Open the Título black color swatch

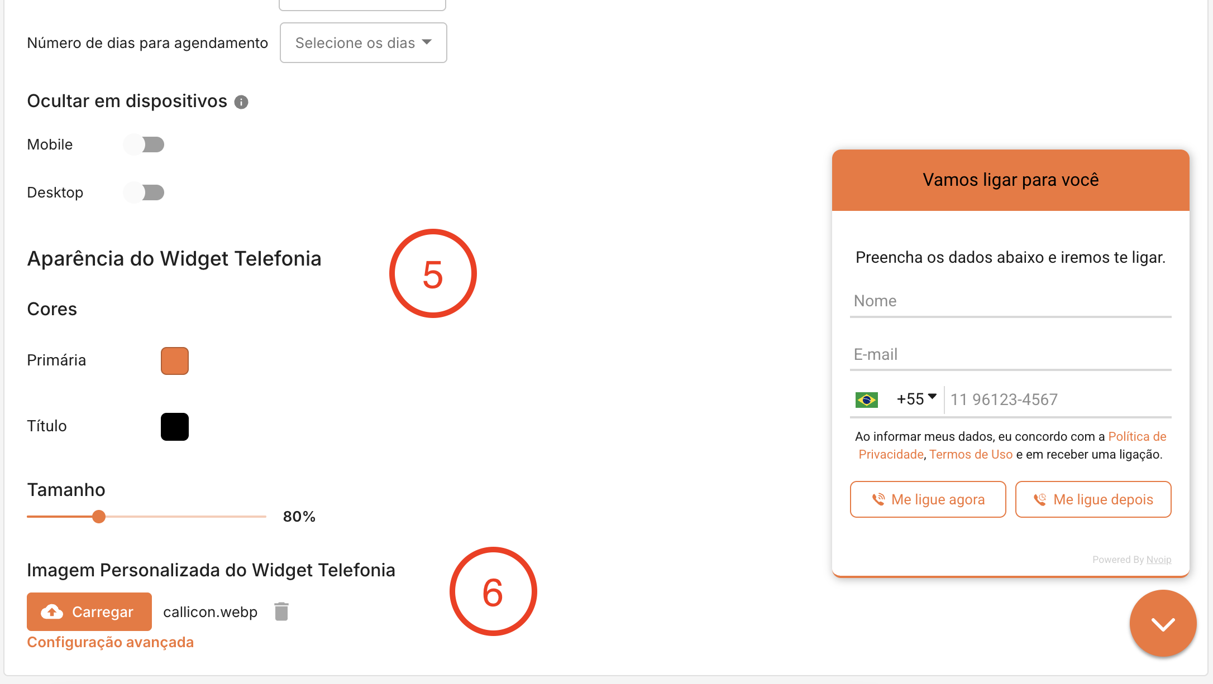pyautogui.click(x=175, y=427)
